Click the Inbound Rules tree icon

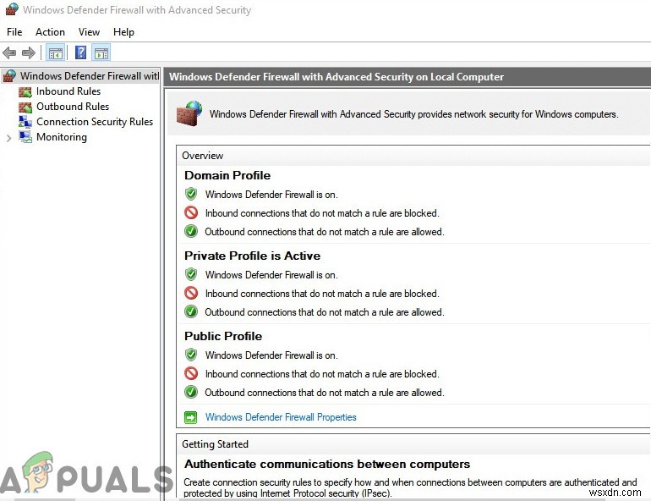tap(25, 91)
